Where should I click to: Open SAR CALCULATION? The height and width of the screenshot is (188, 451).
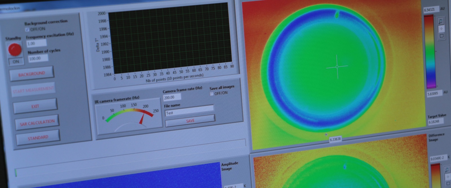37,122
